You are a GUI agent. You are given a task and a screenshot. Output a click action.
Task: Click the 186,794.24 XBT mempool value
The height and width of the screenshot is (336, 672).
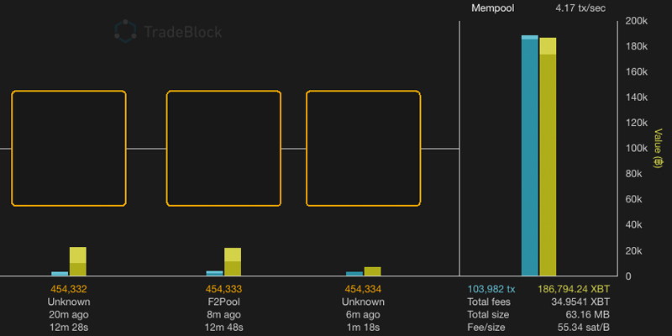[x=574, y=289]
